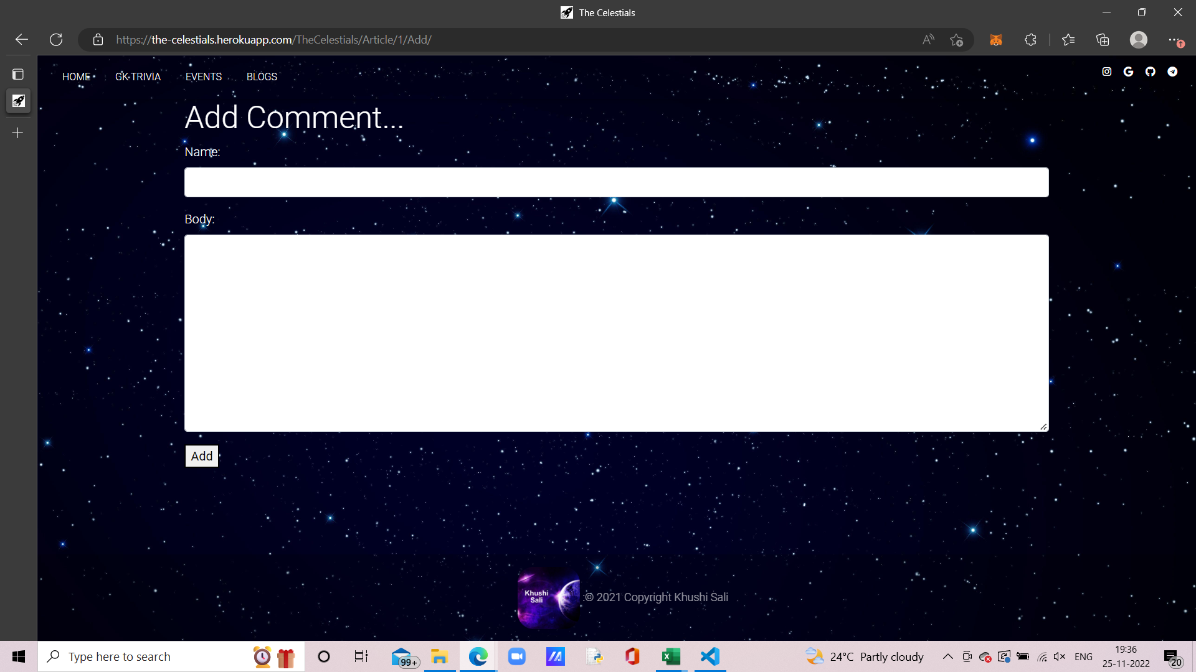
Task: Go to the GK-TRIVIA nav item
Action: (x=138, y=77)
